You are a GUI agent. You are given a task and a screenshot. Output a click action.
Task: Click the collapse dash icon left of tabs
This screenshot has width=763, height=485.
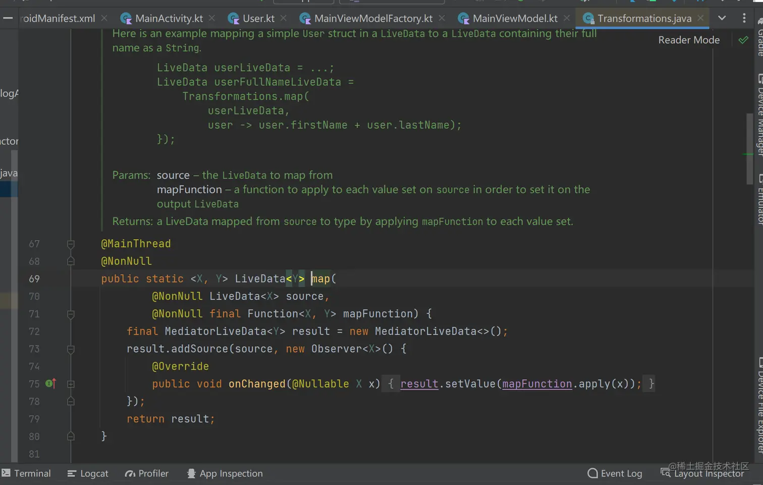click(8, 18)
